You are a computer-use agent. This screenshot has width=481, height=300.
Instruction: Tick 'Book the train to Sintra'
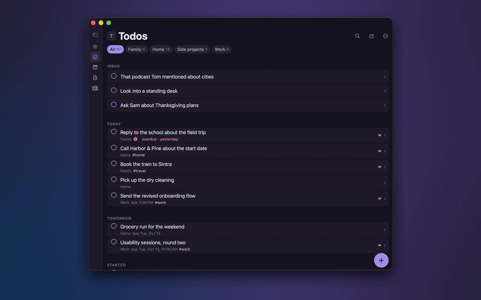[x=114, y=163]
